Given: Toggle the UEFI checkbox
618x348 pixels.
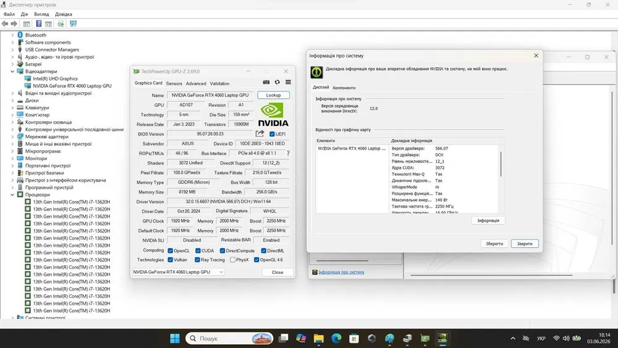Looking at the screenshot, I should point(271,134).
